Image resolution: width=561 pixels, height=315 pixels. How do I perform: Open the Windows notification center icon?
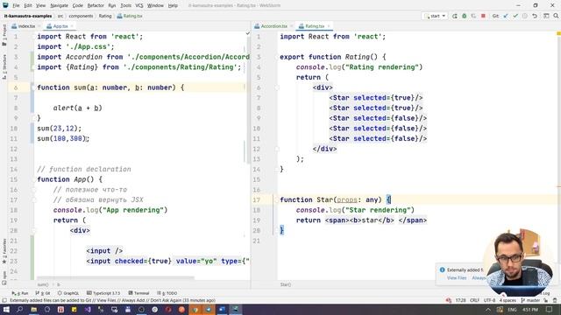pyautogui.click(x=550, y=309)
